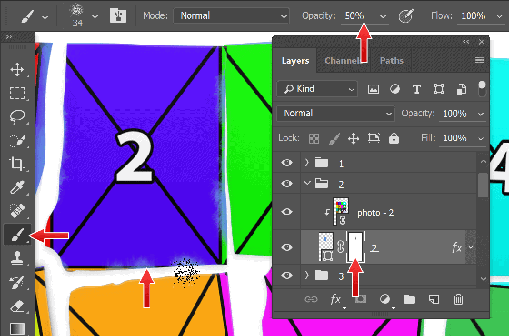
Task: Expand layer group 3
Action: click(307, 275)
